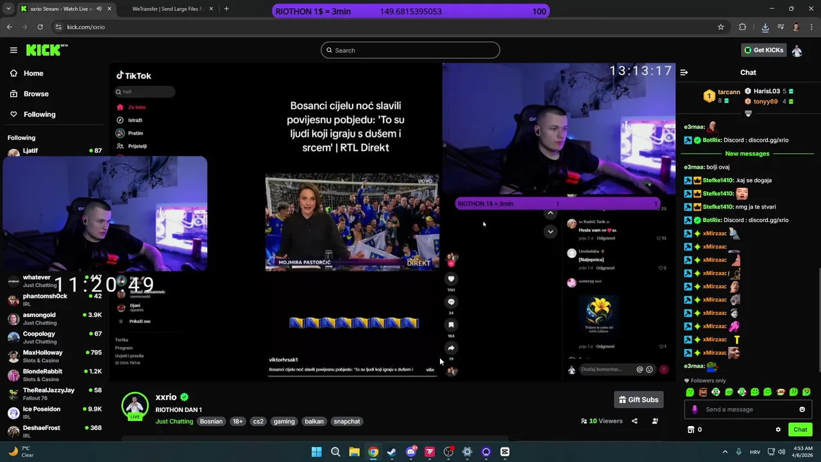This screenshot has width=821, height=462.
Task: Open TheRealJazzyJay channel in sidebar
Action: click(55, 394)
